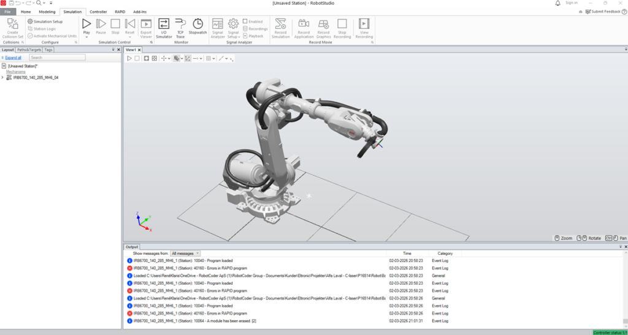Open the Reset dropdown arrow
Image resolution: width=628 pixels, height=335 pixels.
pyautogui.click(x=130, y=37)
